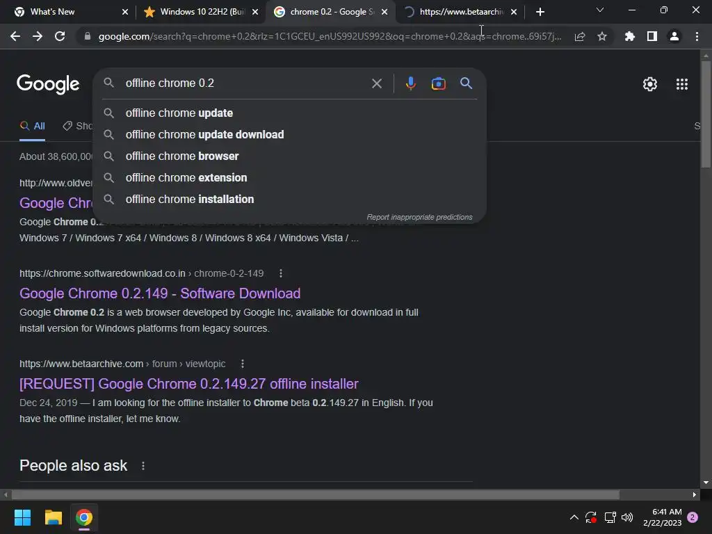Close the betaarchive tab

pos(514,12)
